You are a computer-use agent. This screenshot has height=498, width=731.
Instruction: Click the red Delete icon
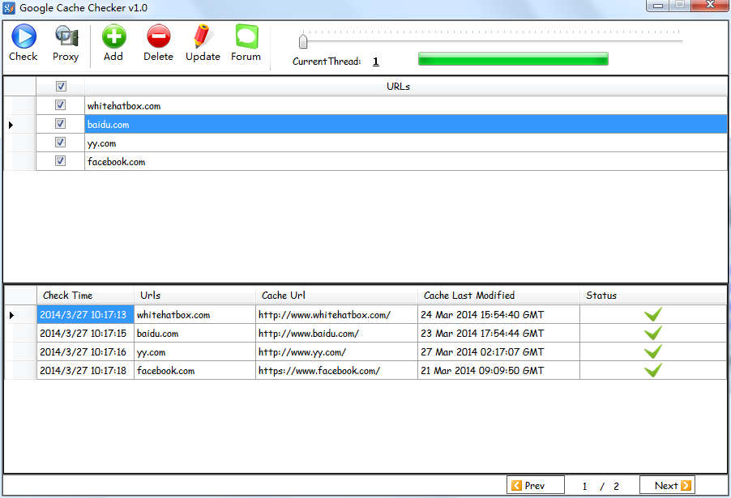pos(158,37)
